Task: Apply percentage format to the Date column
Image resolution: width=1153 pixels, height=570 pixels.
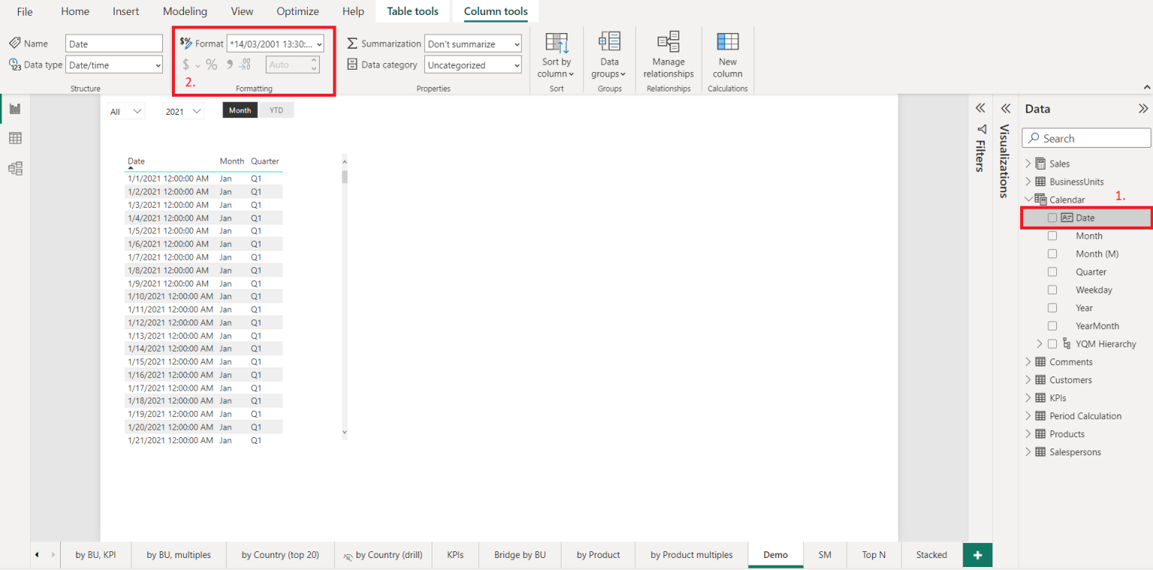Action: tap(212, 64)
